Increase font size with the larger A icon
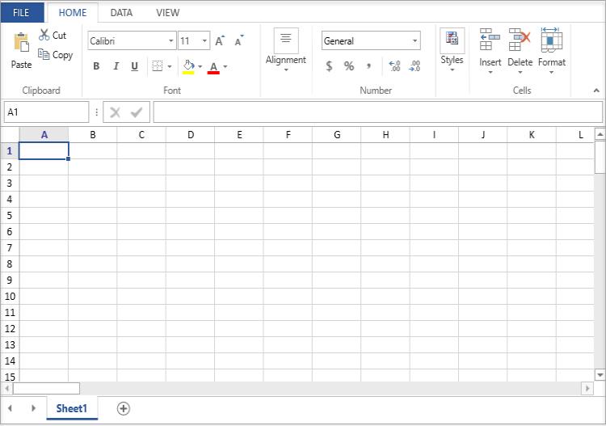This screenshot has height=426, width=606. coord(220,40)
